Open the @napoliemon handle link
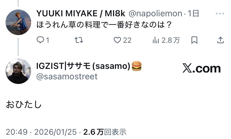The height and width of the screenshot is (139, 231). pos(155,14)
